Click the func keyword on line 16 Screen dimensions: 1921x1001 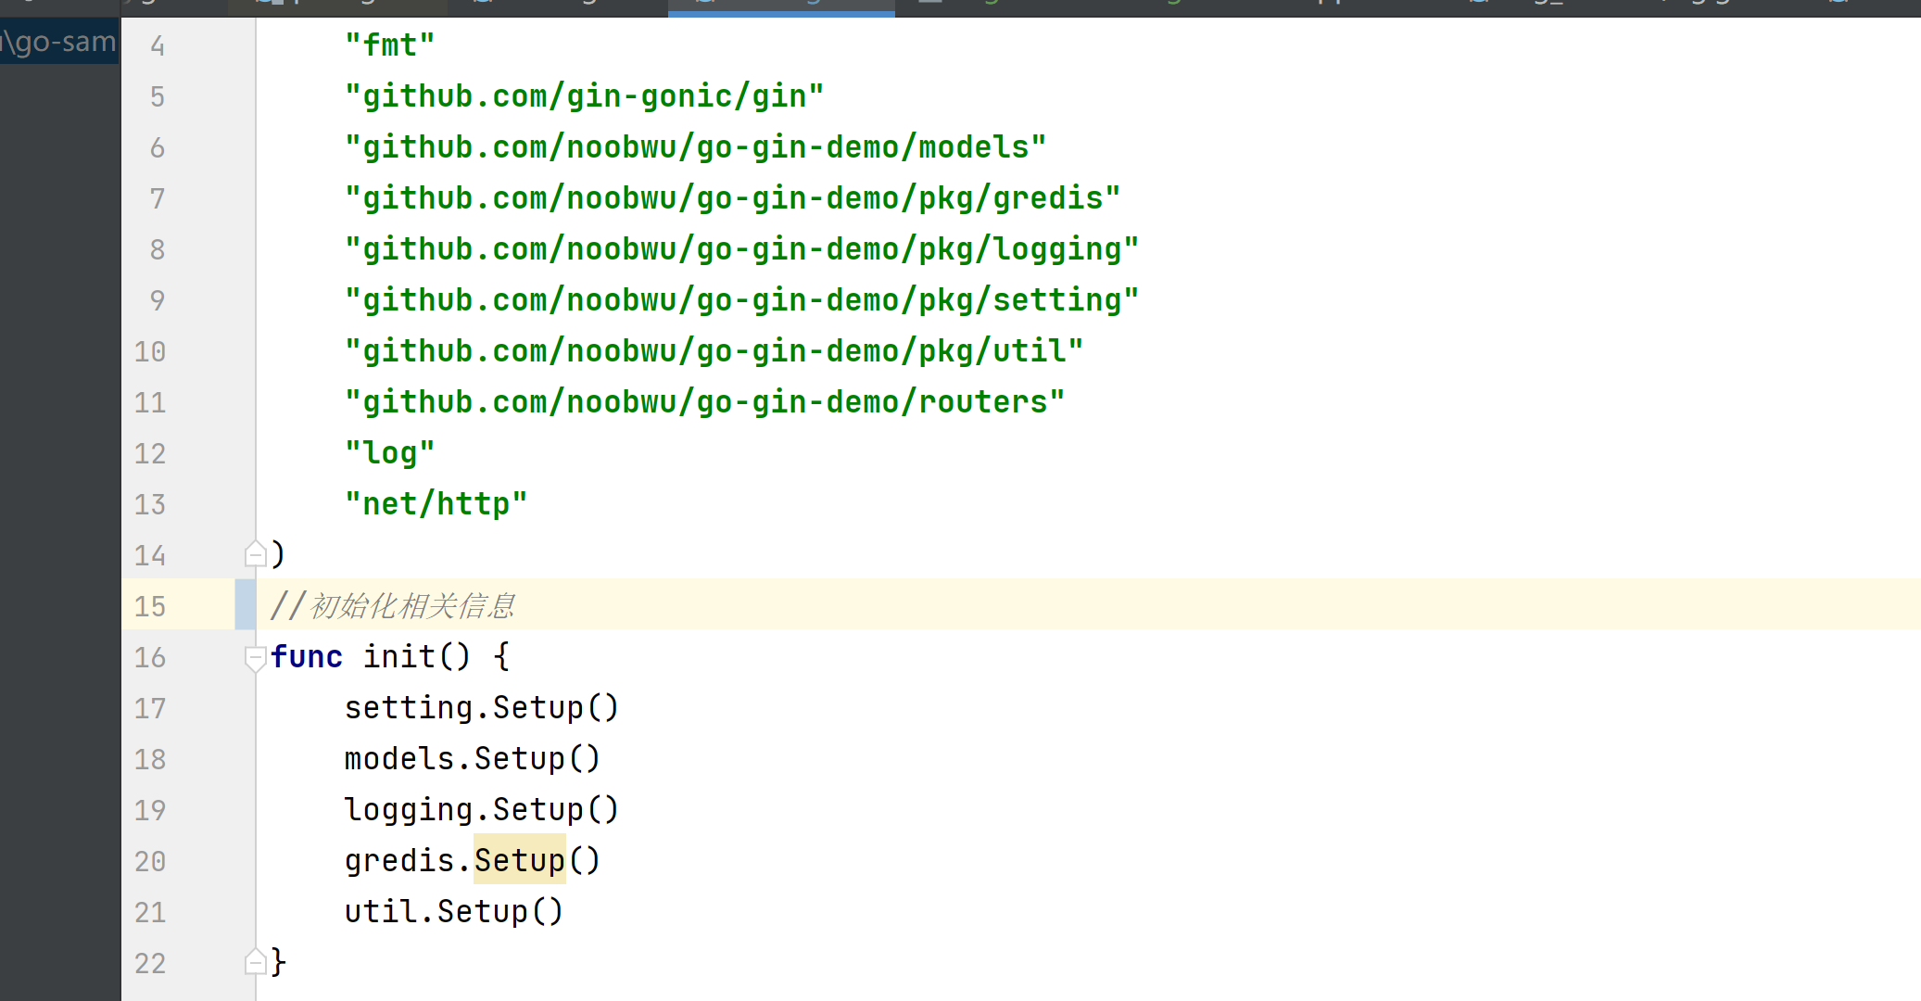tap(307, 657)
